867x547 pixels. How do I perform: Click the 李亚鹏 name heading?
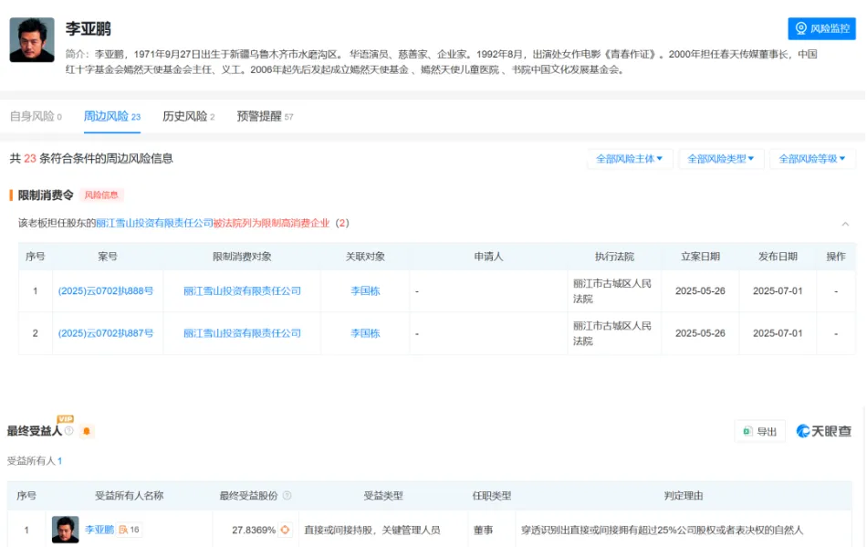point(89,28)
